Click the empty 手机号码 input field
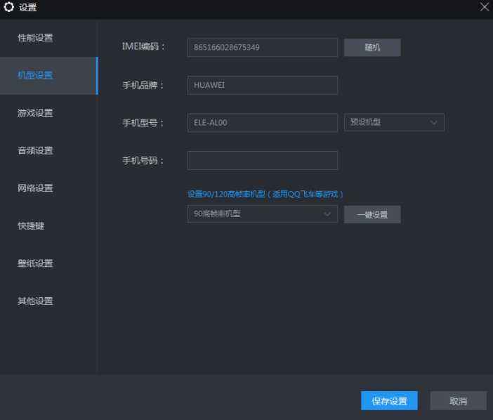 tap(262, 160)
